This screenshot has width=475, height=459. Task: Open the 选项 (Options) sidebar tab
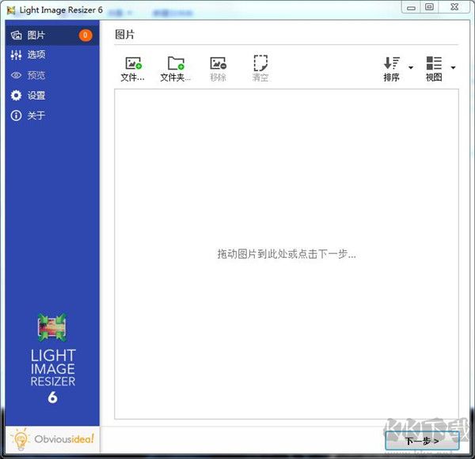tap(52, 55)
